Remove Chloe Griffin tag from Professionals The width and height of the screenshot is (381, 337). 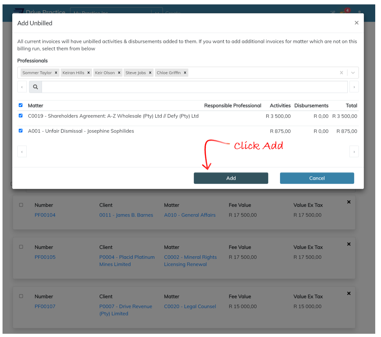(185, 73)
